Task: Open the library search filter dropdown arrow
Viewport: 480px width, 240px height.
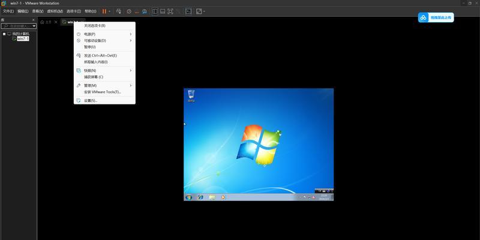Action: pyautogui.click(x=34, y=26)
